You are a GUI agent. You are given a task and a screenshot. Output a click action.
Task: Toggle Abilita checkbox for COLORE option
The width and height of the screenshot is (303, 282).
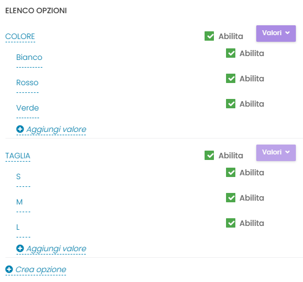coord(210,36)
